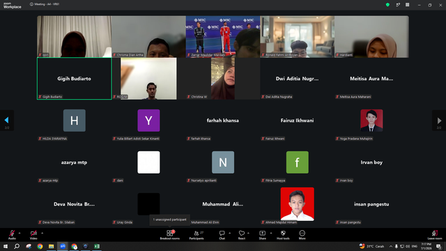Select Chrisma Dian Artha's video tile
This screenshot has height=251, width=446.
coord(148,37)
